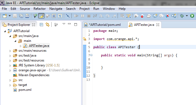
Task: Click the green Run button
Action: [x=192, y=16]
